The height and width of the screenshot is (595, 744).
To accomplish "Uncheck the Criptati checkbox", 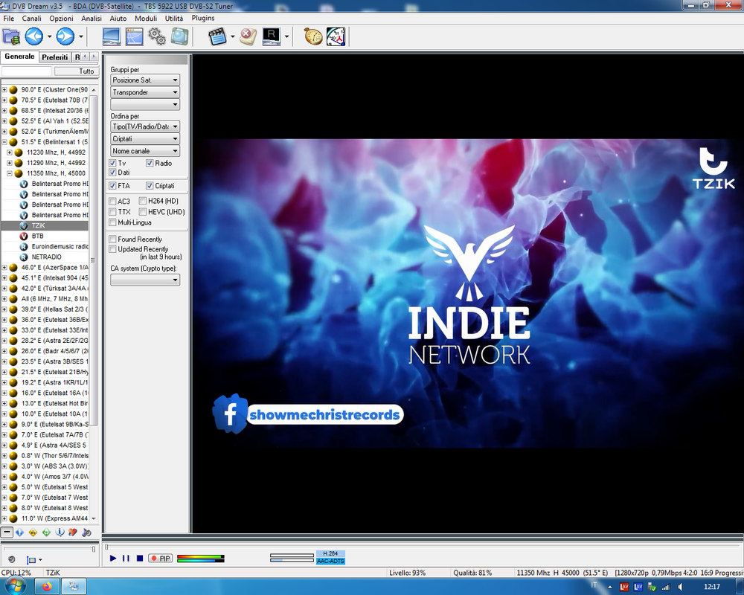I will coord(150,185).
